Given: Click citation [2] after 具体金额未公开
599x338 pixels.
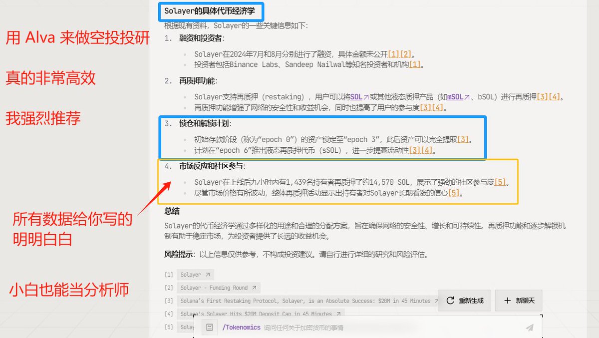Looking at the screenshot, I should (405, 54).
